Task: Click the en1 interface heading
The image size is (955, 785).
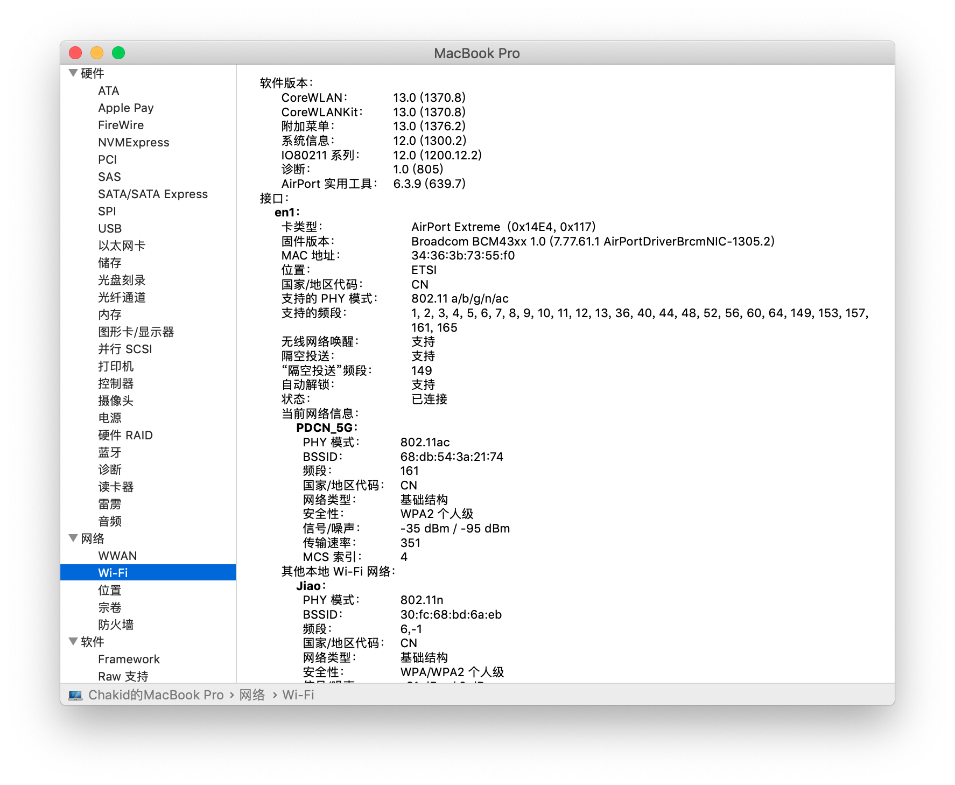Action: click(x=287, y=212)
